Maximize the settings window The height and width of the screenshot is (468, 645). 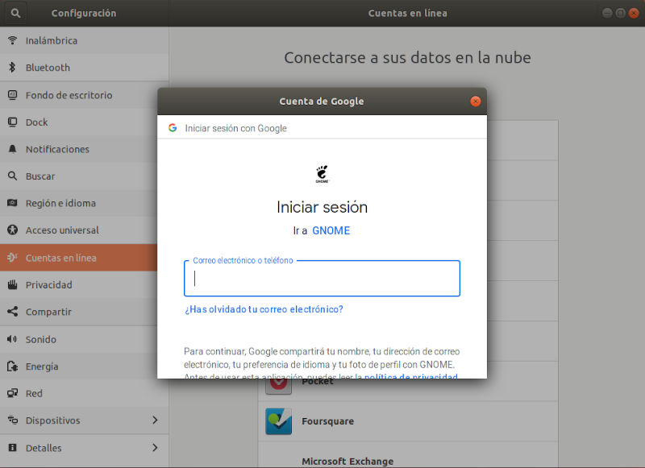tap(620, 13)
